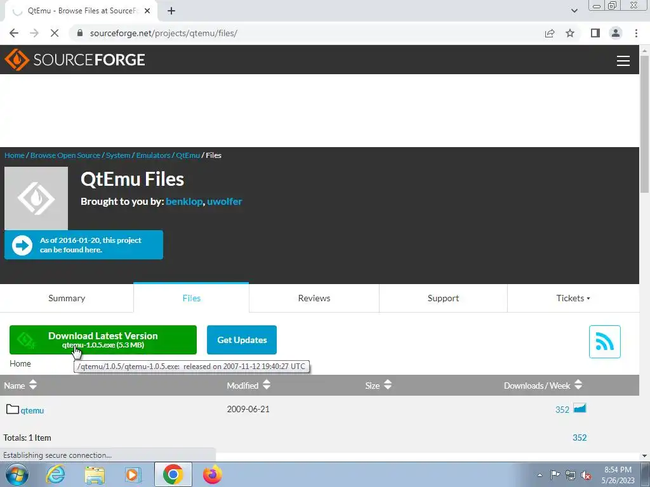Toggle the browser side panel
The image size is (650, 487).
(595, 33)
